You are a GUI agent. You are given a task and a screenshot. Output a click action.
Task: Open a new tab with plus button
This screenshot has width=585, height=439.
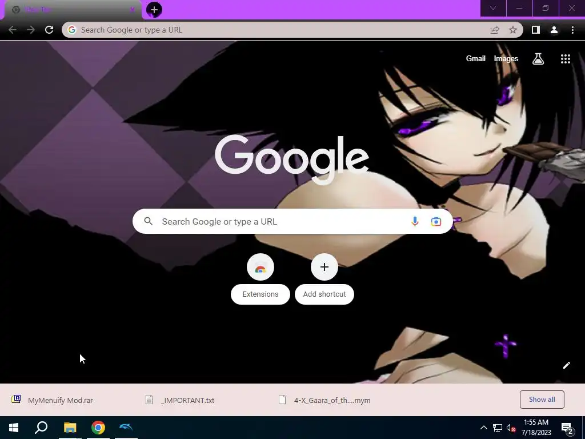[x=154, y=10]
